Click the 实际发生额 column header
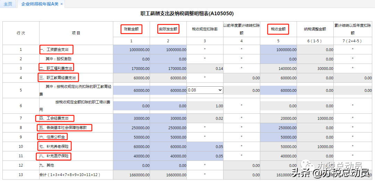This screenshot has width=375, height=183. click(x=168, y=30)
